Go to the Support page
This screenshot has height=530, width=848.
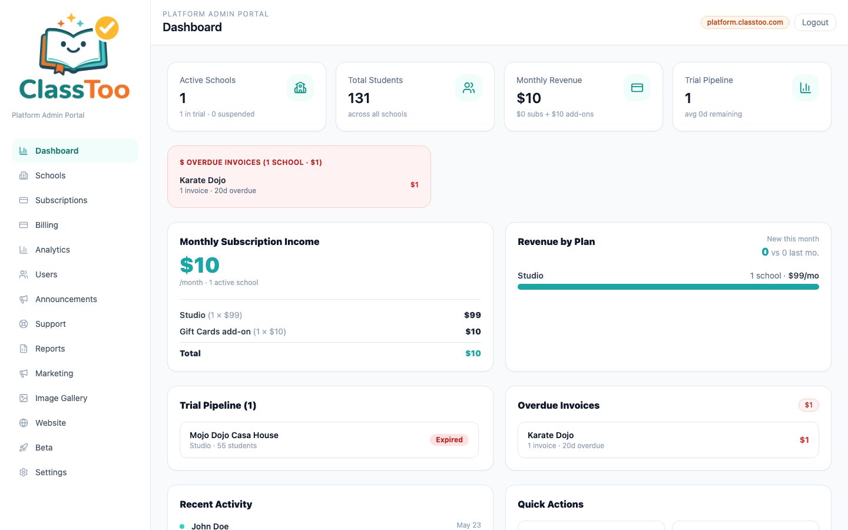pyautogui.click(x=75, y=324)
